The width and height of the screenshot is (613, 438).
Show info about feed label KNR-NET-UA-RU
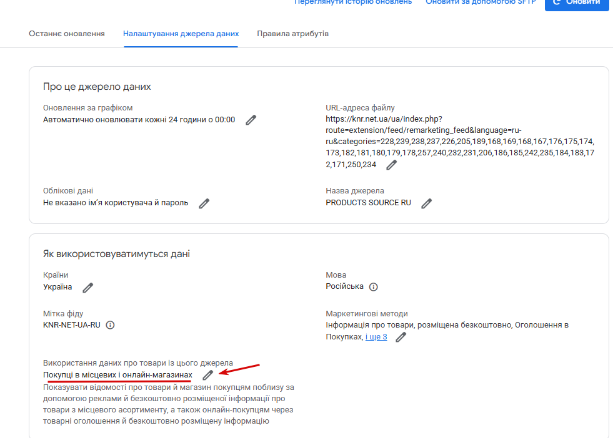pos(110,325)
